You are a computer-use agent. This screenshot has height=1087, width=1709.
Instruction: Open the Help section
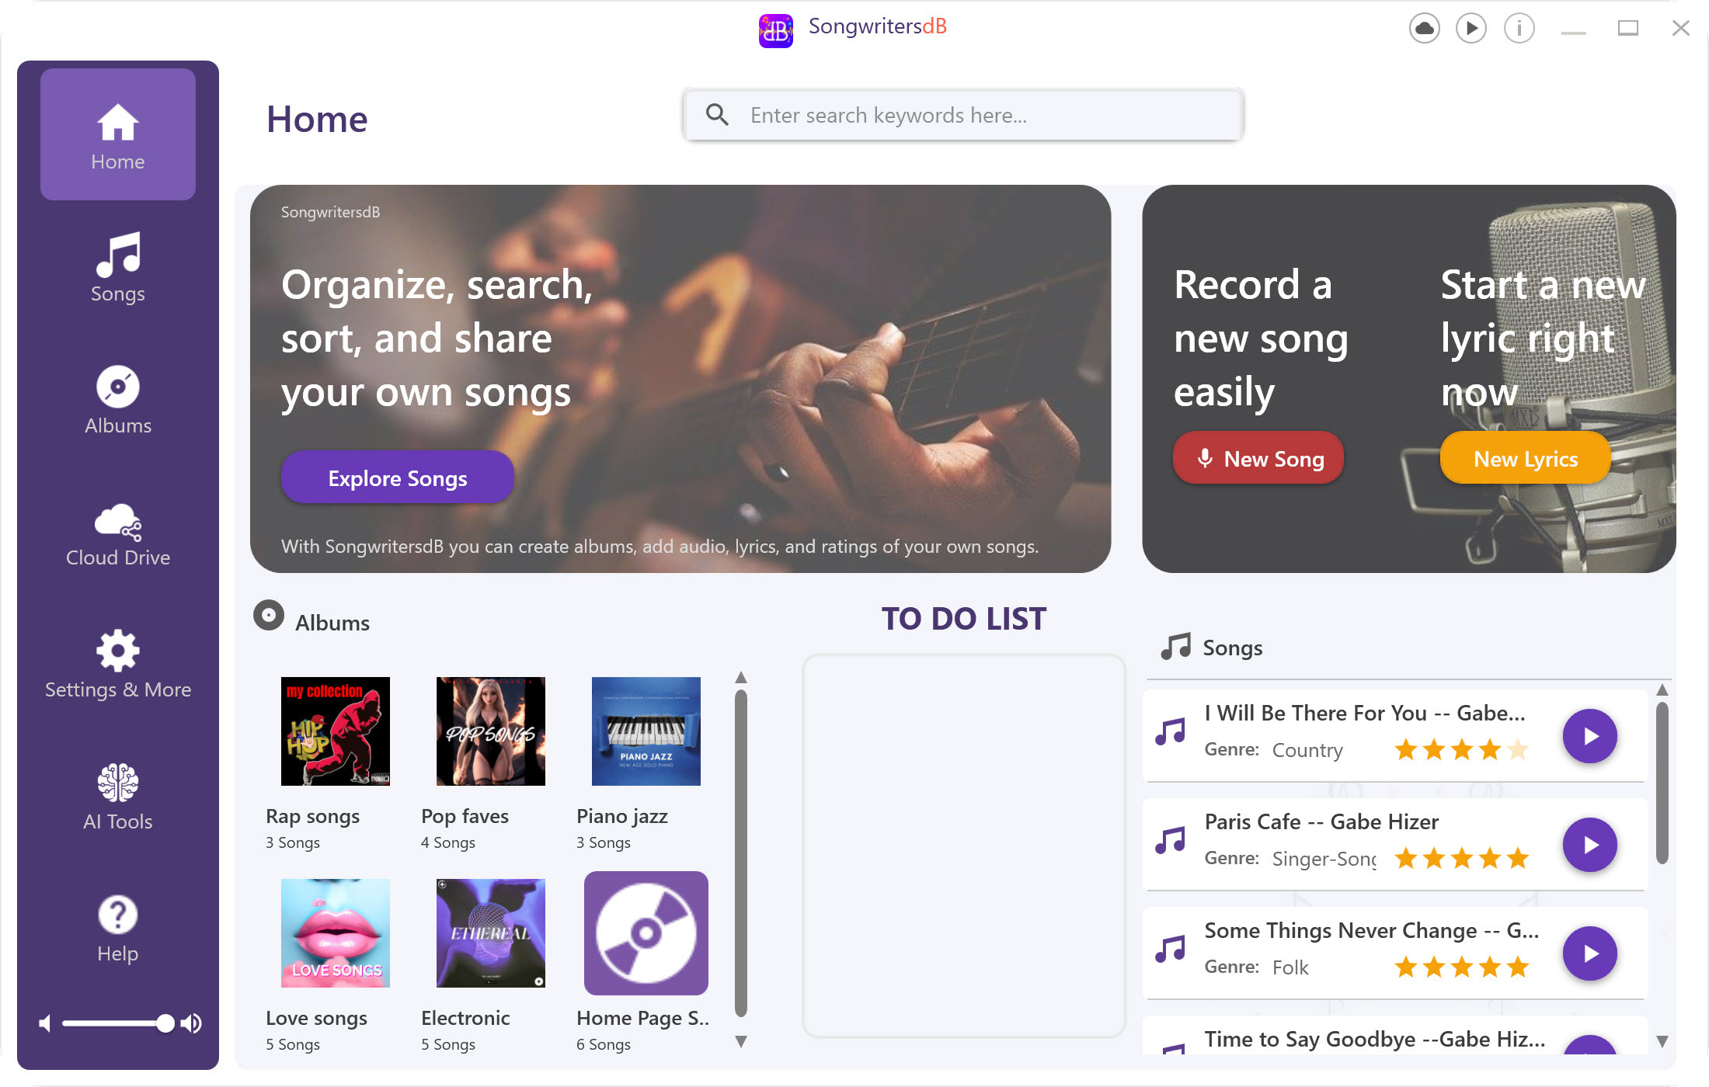tap(118, 929)
